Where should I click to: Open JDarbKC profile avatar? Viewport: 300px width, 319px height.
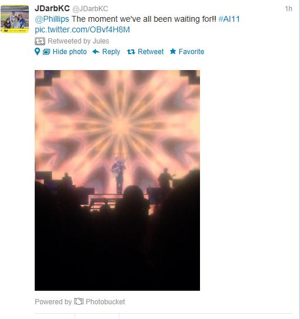pyautogui.click(x=15, y=19)
